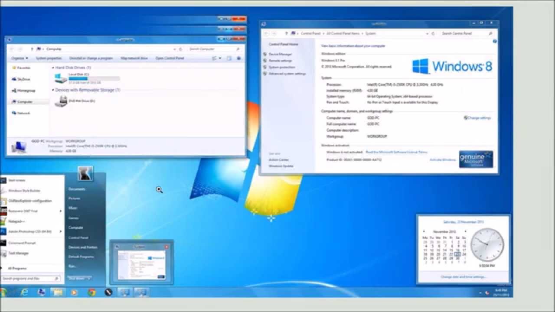
Task: Go back in the System control panel window
Action: (266, 33)
